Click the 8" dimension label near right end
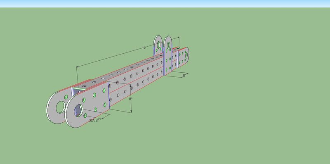This screenshot has height=164, width=330. pos(184,75)
